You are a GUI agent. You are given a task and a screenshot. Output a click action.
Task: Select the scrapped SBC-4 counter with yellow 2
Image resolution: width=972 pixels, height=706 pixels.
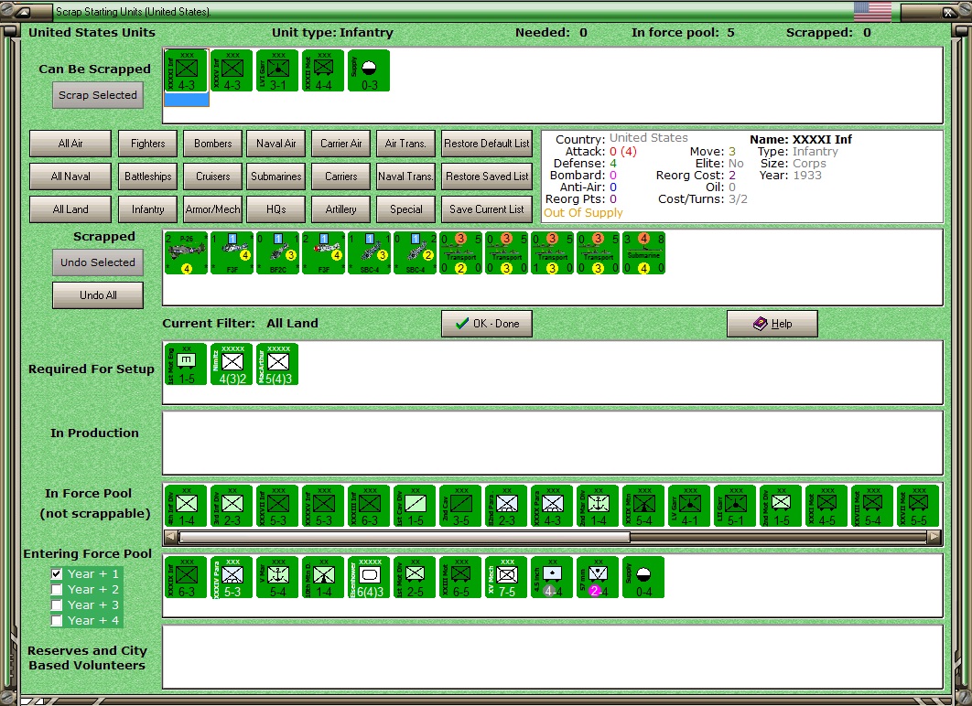416,252
